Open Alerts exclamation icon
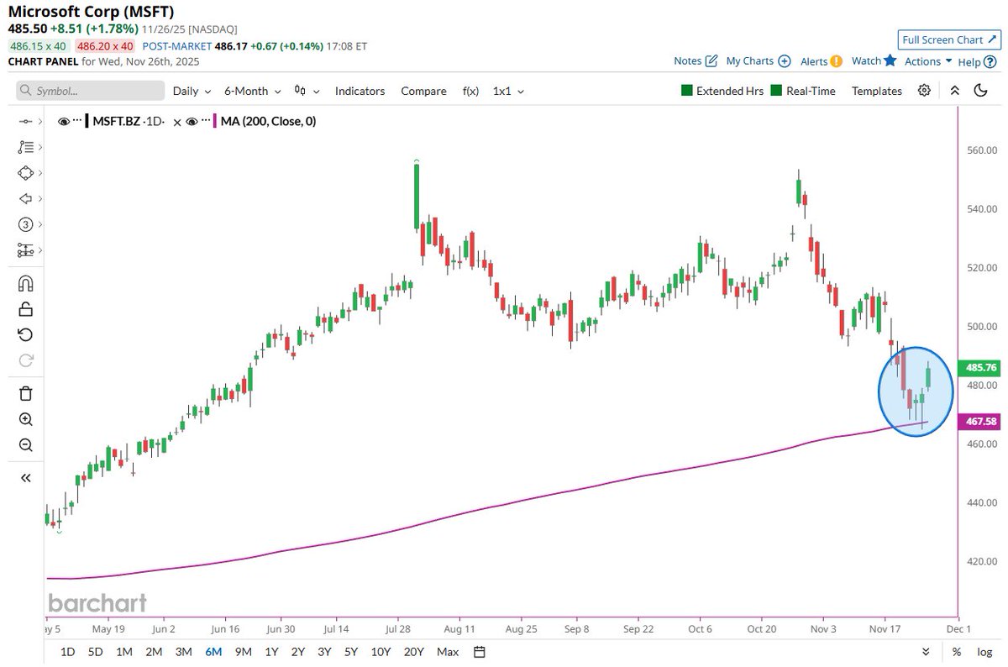The width and height of the screenshot is (1008, 667). [x=837, y=61]
